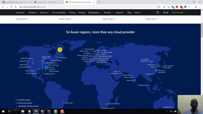This screenshot has width=203, height=114.
Task: Expand the Marketplace dropdown menu
Action: [95, 12]
